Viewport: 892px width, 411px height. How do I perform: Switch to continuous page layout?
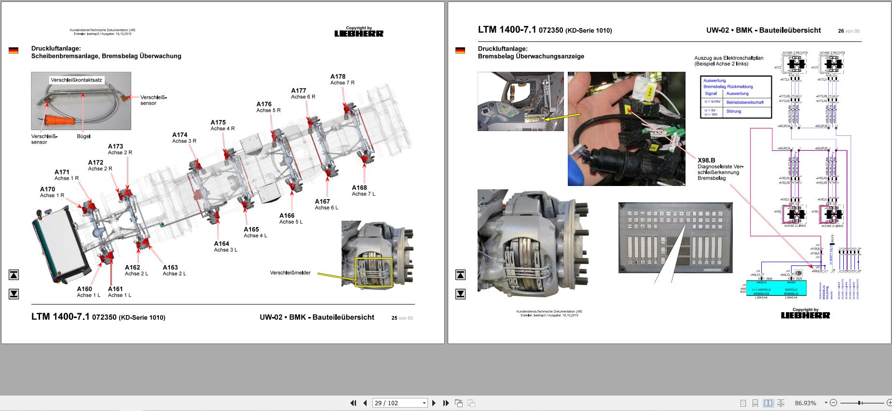[x=755, y=403]
